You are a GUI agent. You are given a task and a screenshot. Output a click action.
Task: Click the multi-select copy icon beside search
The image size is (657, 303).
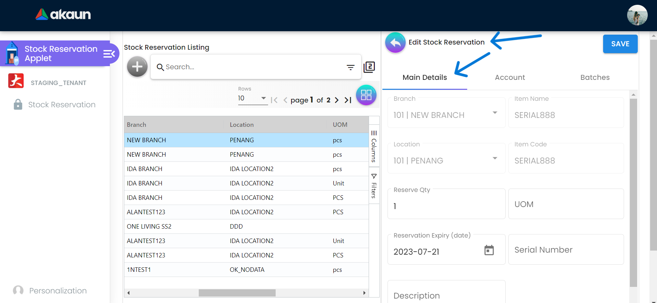[369, 67]
